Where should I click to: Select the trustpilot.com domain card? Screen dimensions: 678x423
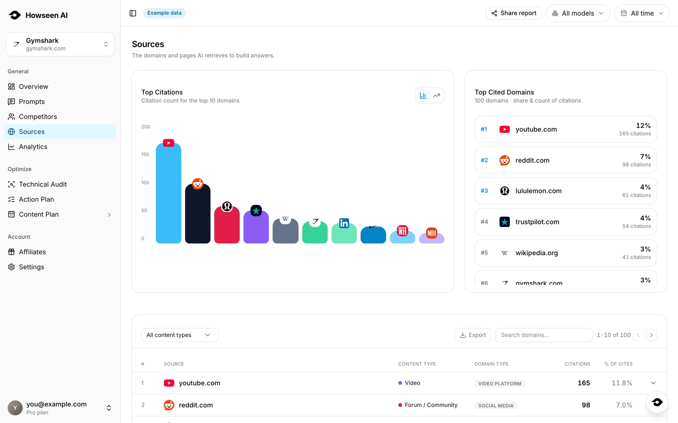coord(566,222)
